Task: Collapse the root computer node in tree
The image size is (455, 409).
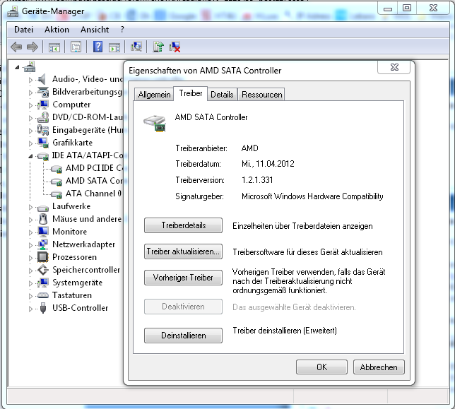Action: tap(17, 67)
